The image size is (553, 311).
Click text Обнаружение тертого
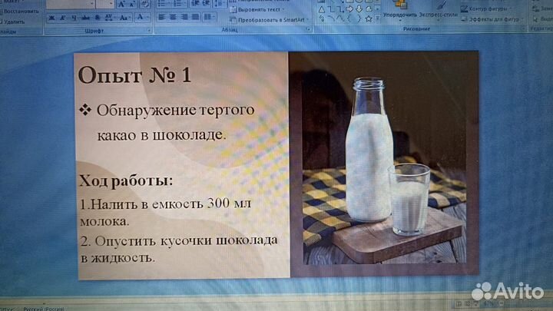click(175, 110)
